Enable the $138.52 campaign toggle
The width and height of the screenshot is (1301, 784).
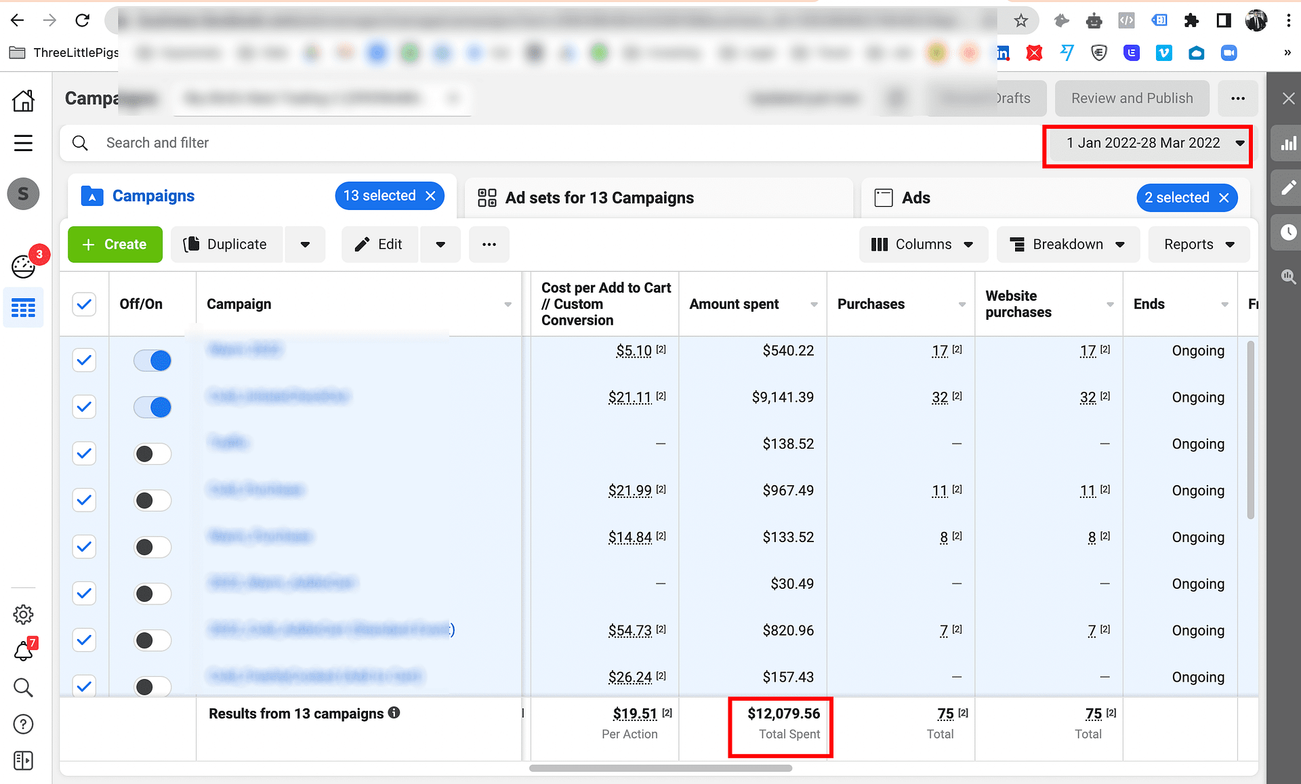[152, 453]
